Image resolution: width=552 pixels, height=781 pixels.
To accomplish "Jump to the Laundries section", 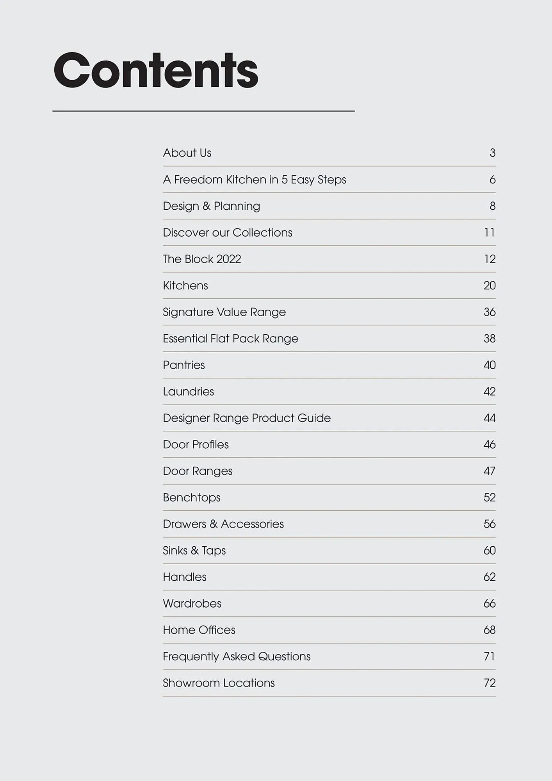I will pyautogui.click(x=188, y=391).
